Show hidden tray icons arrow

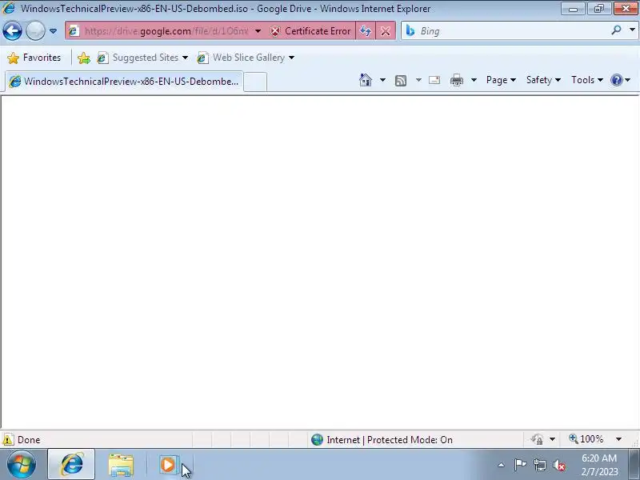[502, 465]
